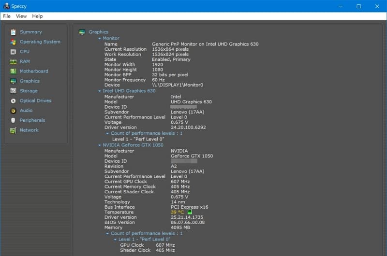Image resolution: width=387 pixels, height=256 pixels.
Task: Select NVIDIA driver version 25.21.14.1735
Action: [x=187, y=217]
